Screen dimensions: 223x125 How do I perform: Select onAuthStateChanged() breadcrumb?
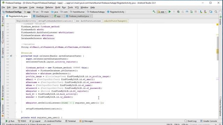point(115,21)
